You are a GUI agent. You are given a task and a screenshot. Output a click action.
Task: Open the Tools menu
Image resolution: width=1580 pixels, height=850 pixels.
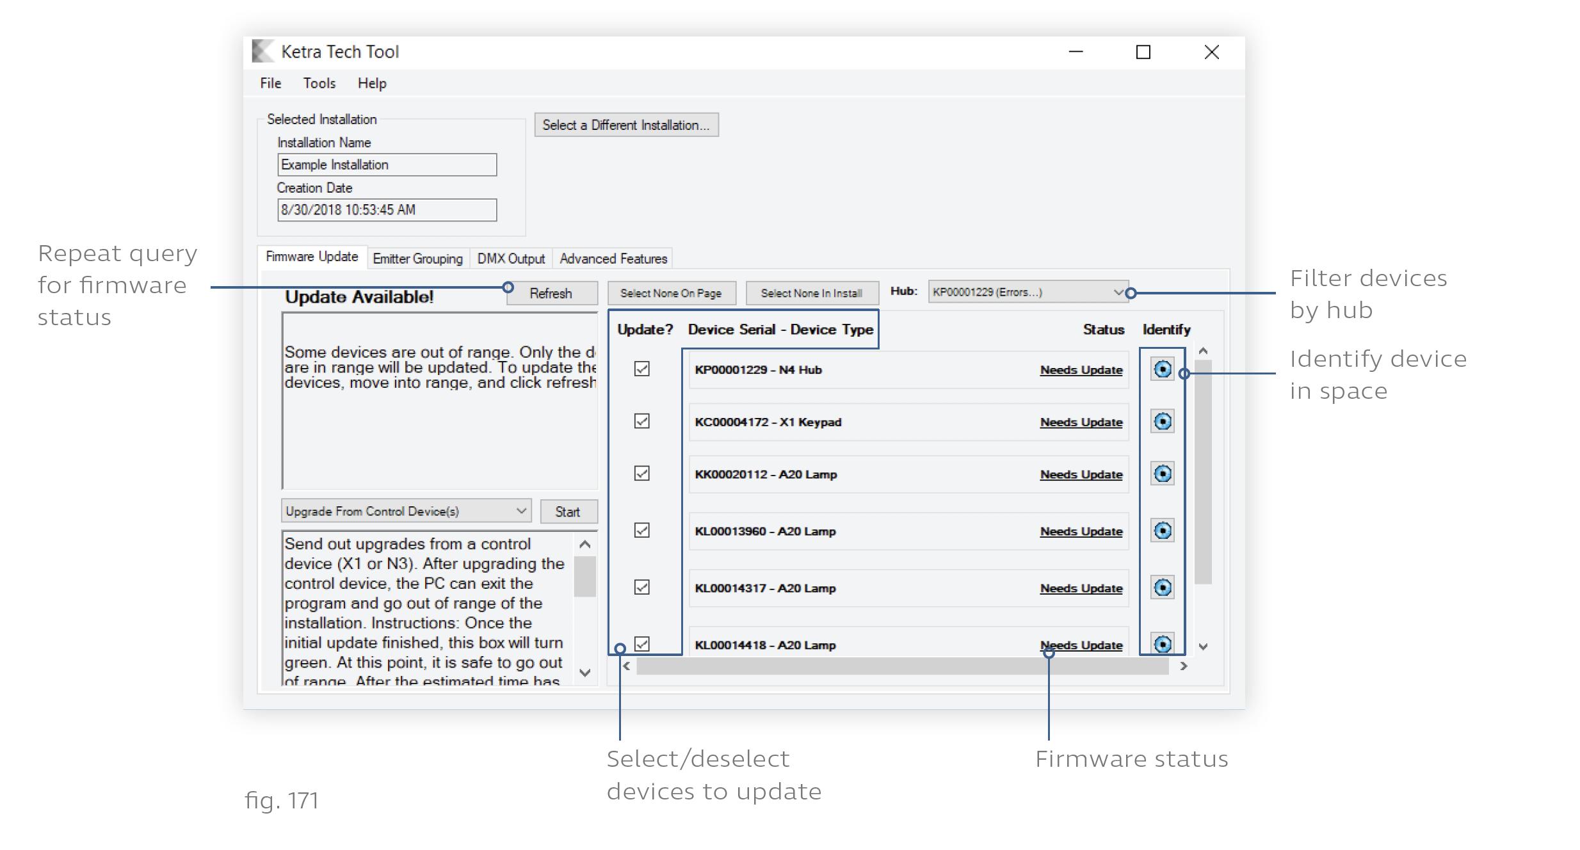coord(319,83)
